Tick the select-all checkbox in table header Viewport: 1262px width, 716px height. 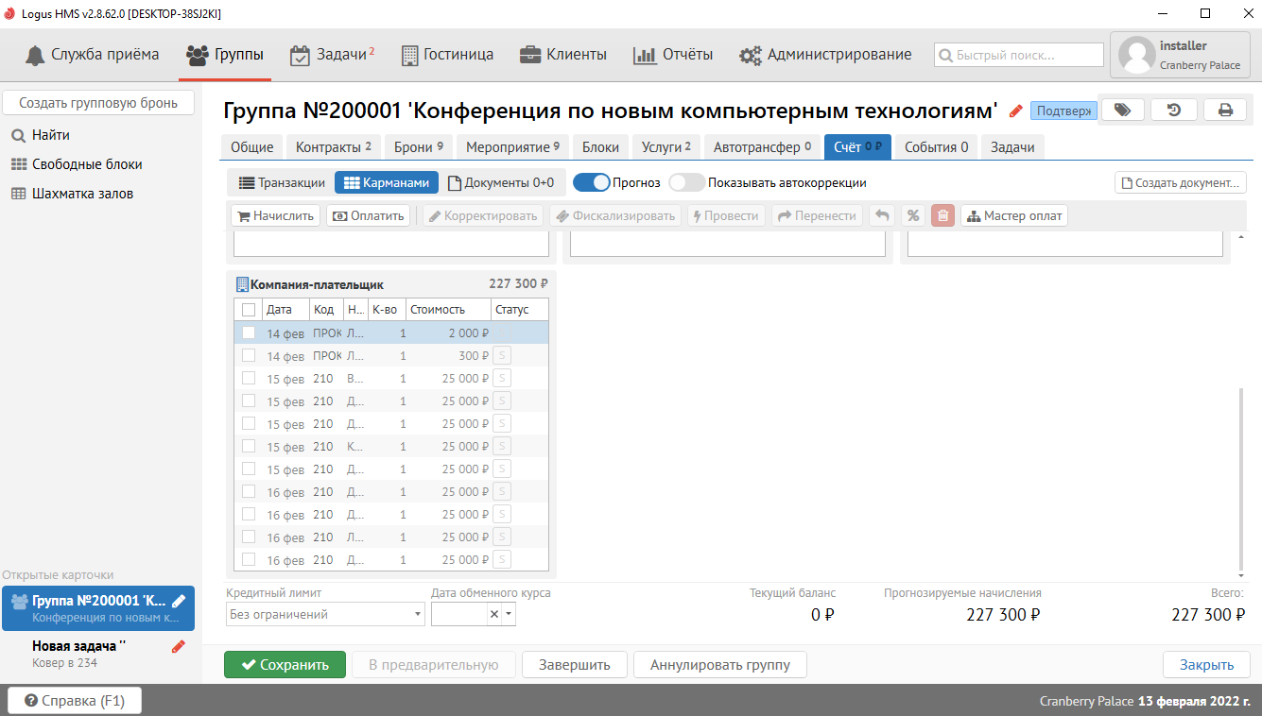pos(249,310)
